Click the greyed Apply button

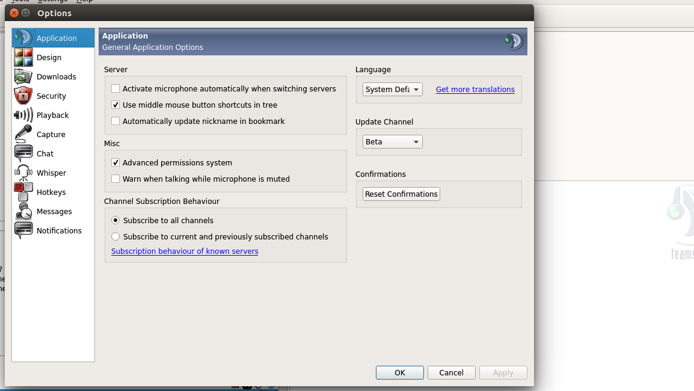pos(503,372)
